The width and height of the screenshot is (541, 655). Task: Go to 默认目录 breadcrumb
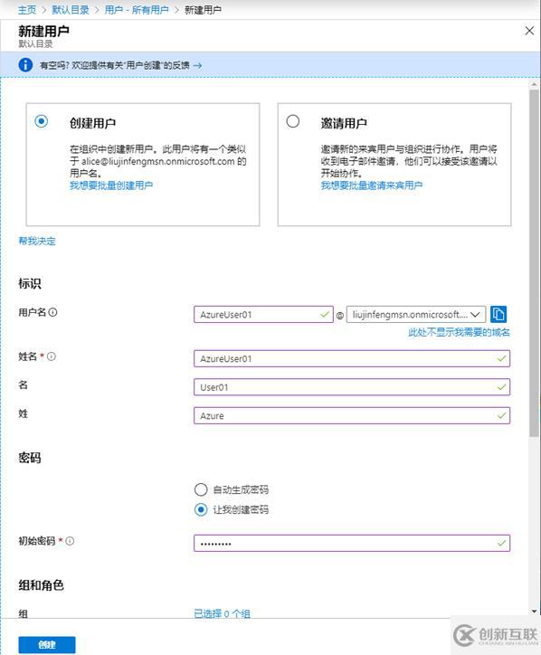pos(71,10)
